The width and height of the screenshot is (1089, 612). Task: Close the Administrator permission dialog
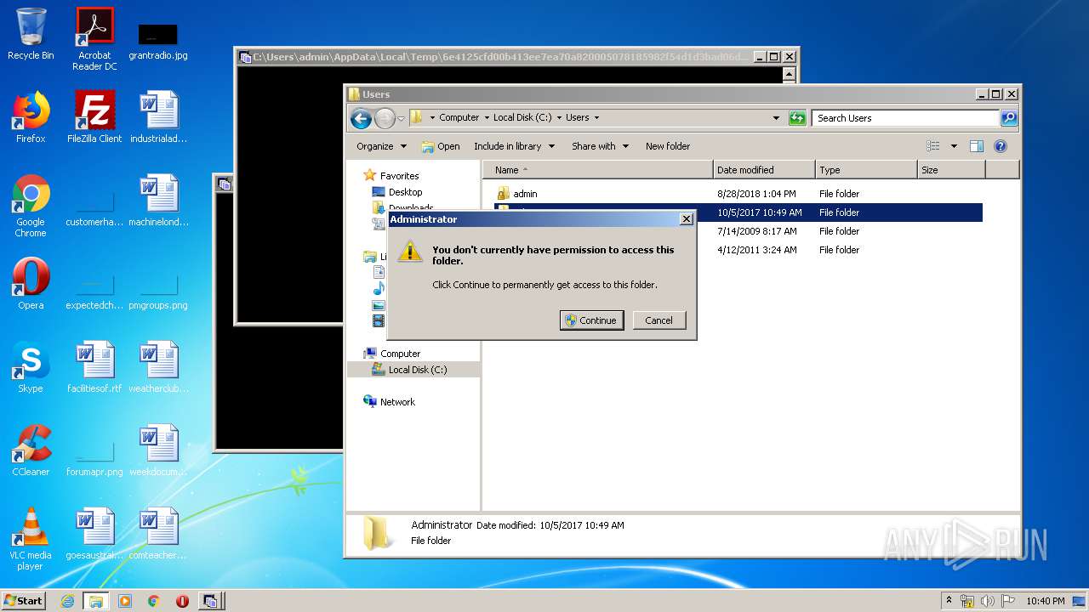click(x=687, y=219)
